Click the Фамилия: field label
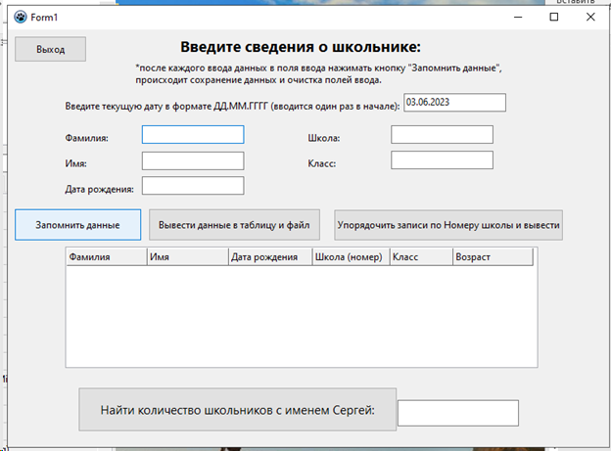This screenshot has width=611, height=451. (x=86, y=138)
